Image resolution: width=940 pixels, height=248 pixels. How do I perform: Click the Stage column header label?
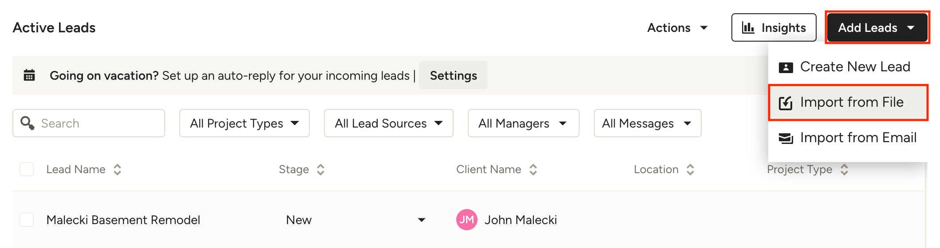pyautogui.click(x=294, y=169)
